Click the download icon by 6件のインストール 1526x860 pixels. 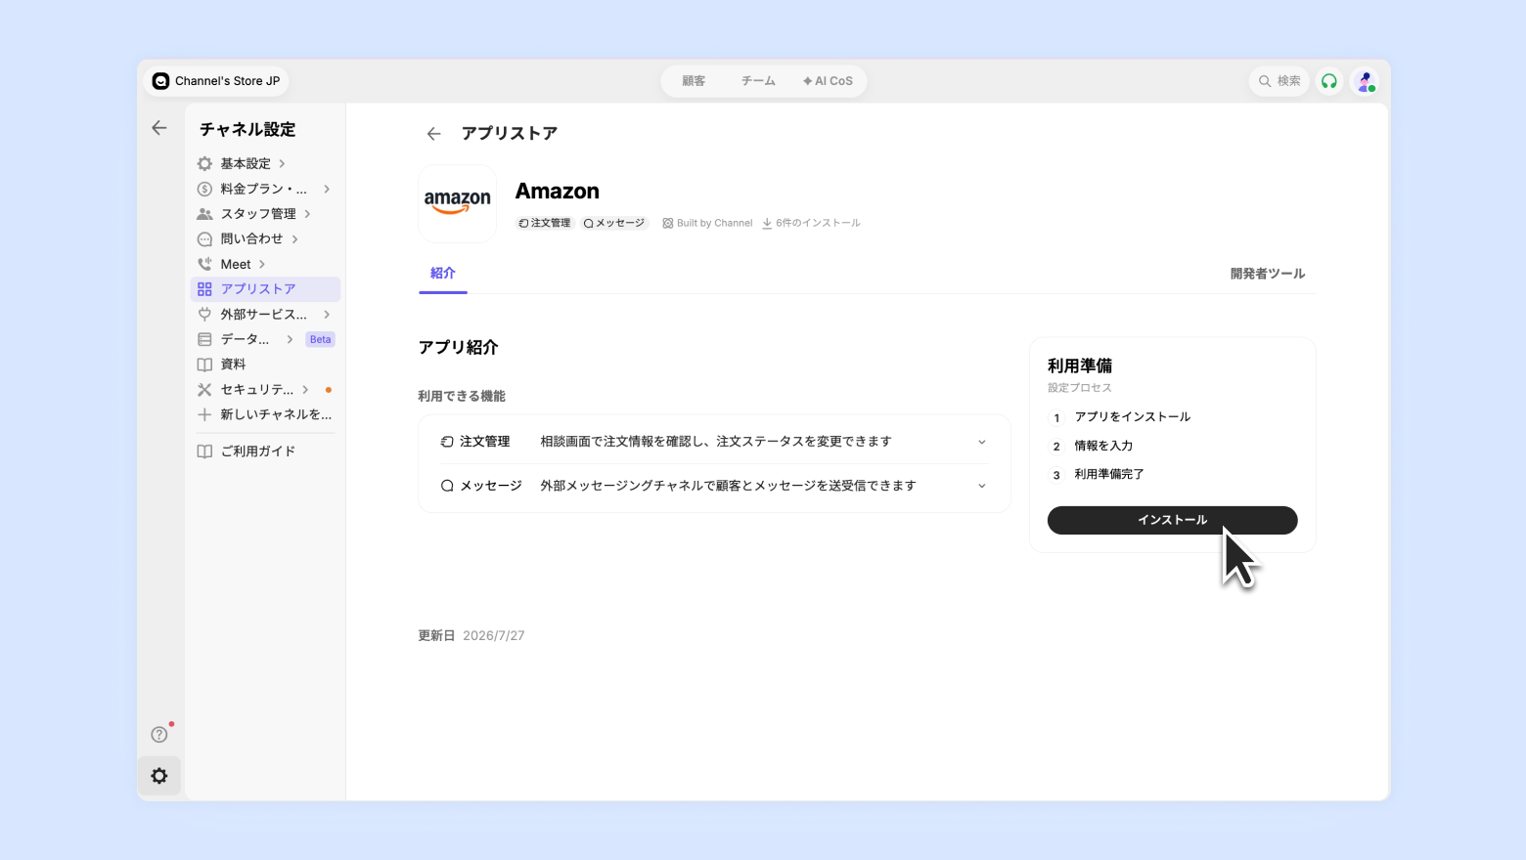[x=767, y=223]
